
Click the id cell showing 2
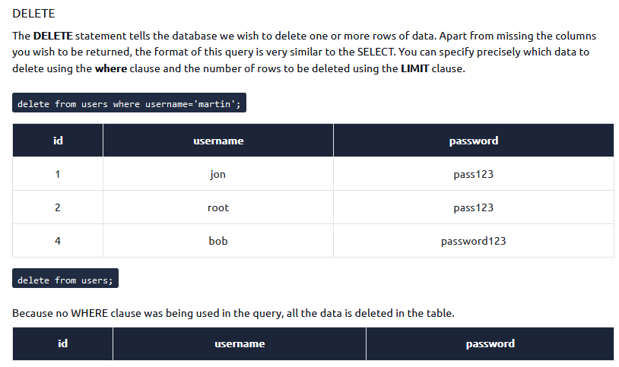[58, 207]
